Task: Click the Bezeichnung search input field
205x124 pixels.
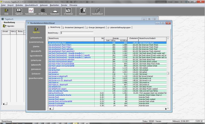Action: coord(77,33)
